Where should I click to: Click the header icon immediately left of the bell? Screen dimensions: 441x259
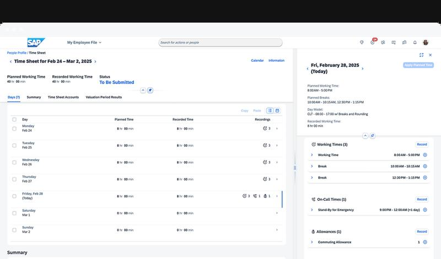click(404, 42)
